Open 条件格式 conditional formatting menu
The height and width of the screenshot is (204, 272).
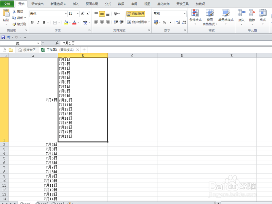tap(195, 17)
